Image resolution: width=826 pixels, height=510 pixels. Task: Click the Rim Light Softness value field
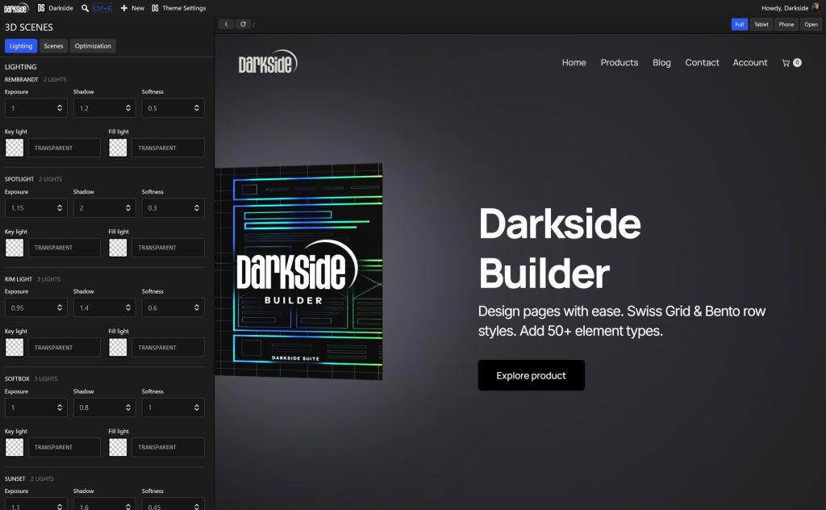[173, 307]
